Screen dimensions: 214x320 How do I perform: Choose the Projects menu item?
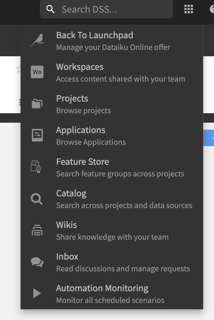[x=112, y=104]
